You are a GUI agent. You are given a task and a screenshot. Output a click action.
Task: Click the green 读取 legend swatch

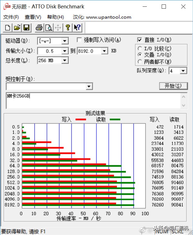pyautogui.click(x=115, y=119)
